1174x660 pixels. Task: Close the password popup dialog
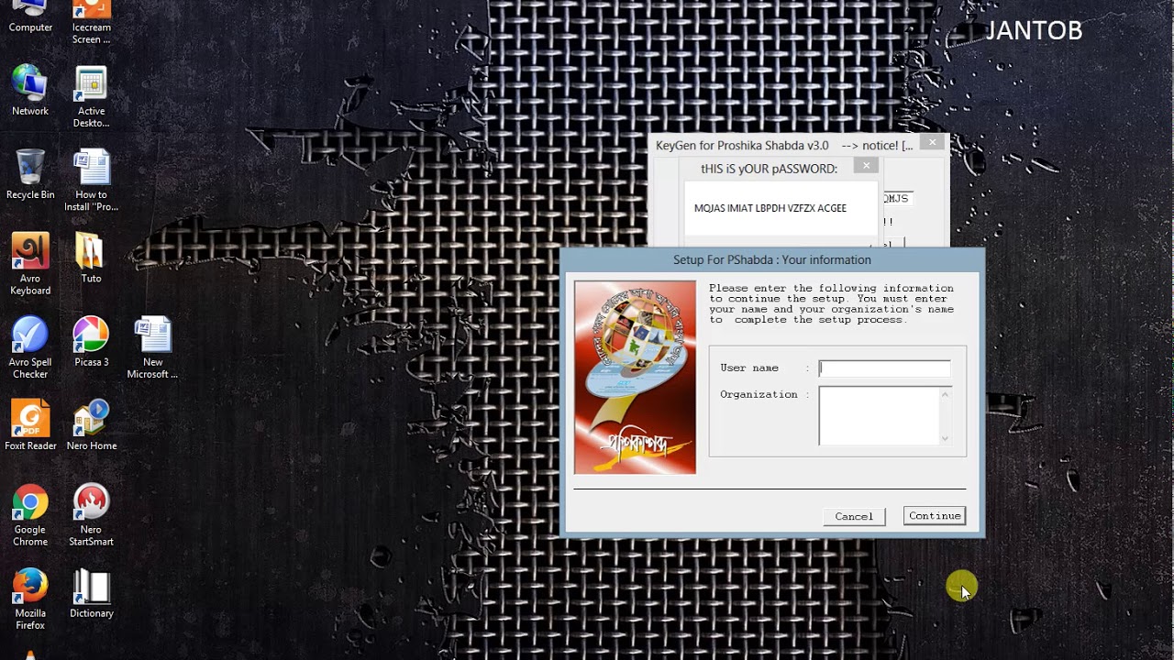866,166
